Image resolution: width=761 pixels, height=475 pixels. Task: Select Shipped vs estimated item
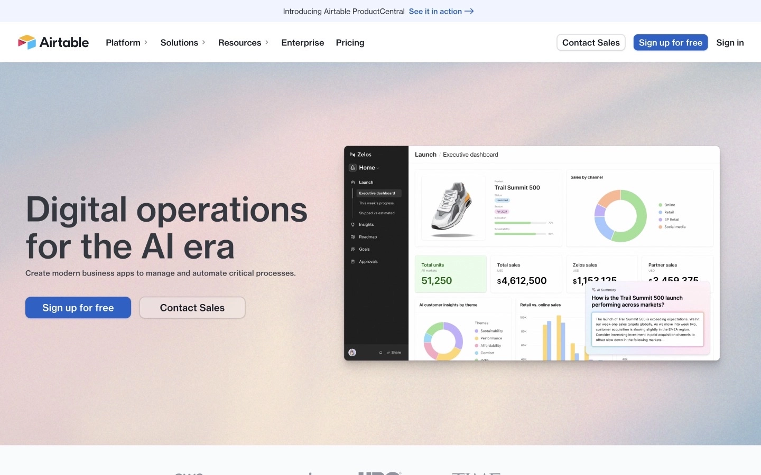pyautogui.click(x=377, y=213)
